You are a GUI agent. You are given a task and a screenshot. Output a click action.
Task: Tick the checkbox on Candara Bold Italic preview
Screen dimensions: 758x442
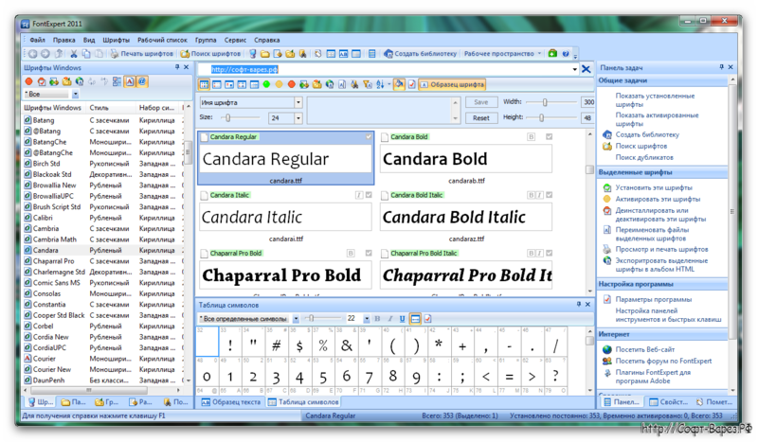pyautogui.click(x=550, y=195)
